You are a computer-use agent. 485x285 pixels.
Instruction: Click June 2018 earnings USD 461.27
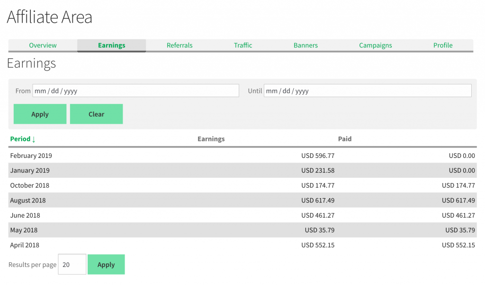(318, 215)
